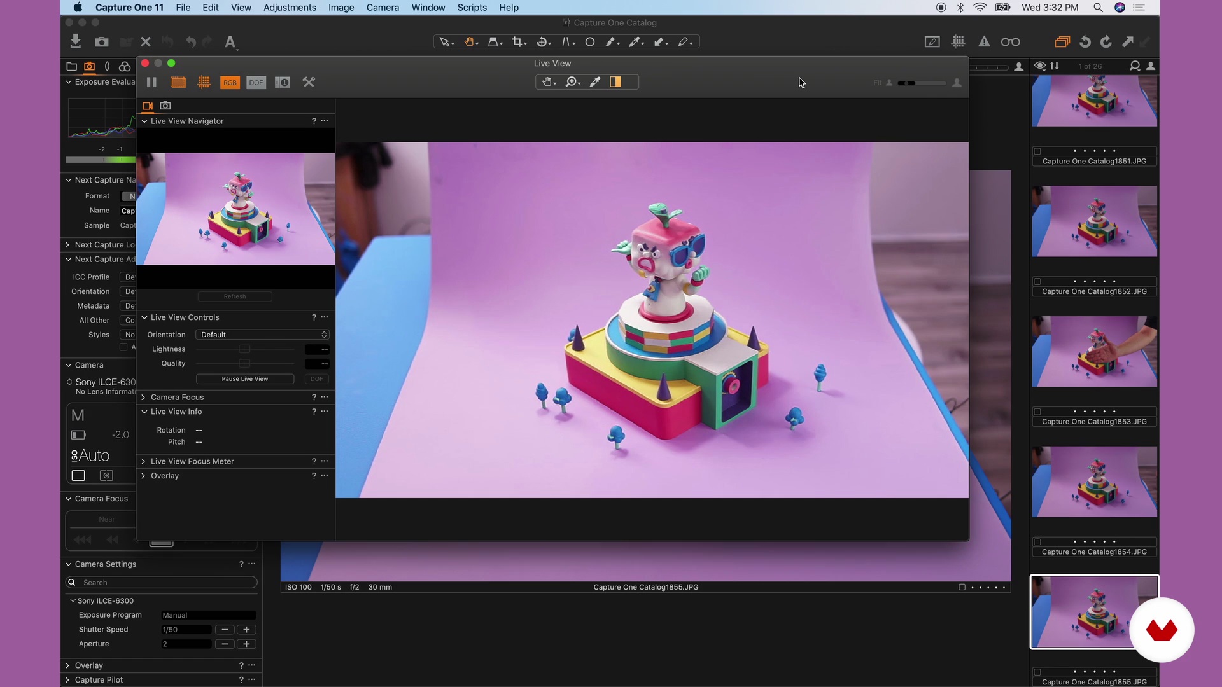1222x687 pixels.
Task: Open the Camera menu in the menu bar
Action: click(383, 8)
